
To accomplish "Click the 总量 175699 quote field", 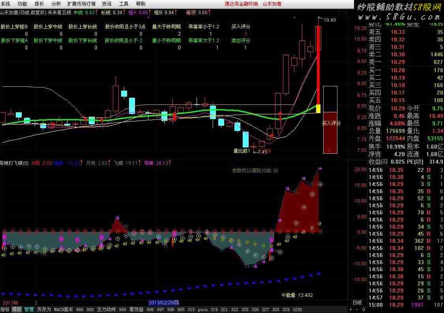I will (386, 131).
